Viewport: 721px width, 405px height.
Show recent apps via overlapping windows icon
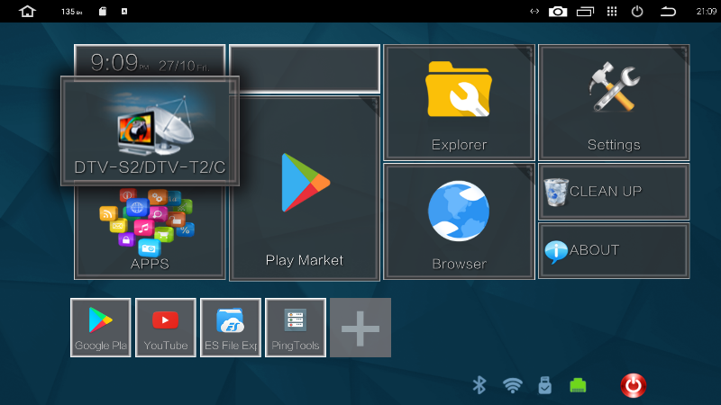tap(585, 12)
